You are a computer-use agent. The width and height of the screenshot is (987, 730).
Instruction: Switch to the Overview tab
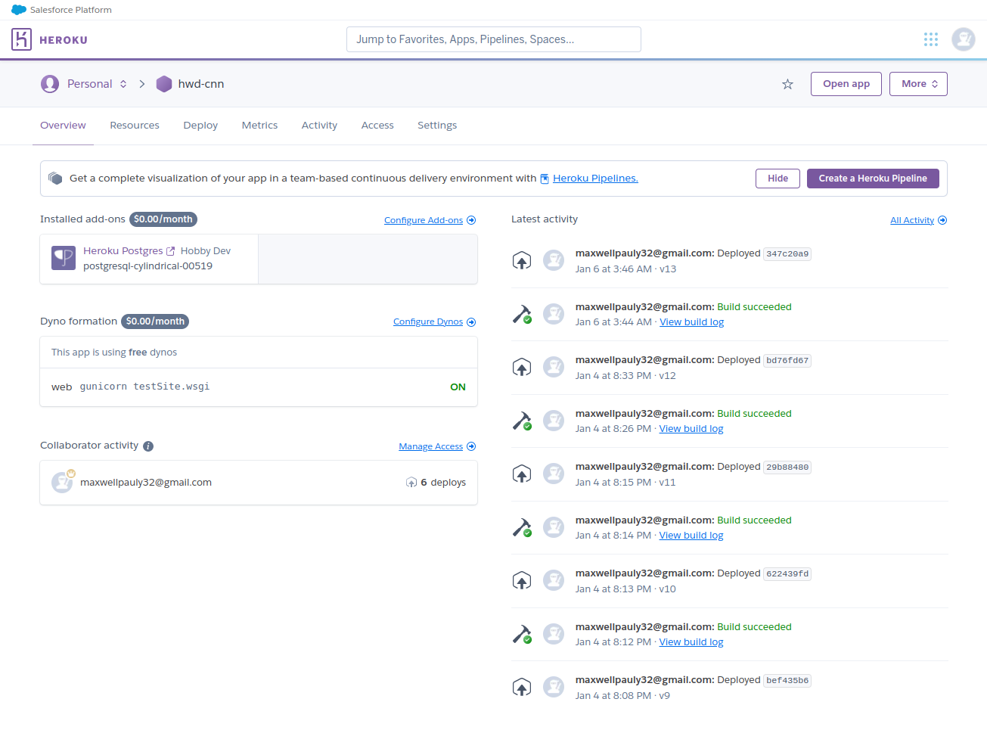pyautogui.click(x=63, y=126)
